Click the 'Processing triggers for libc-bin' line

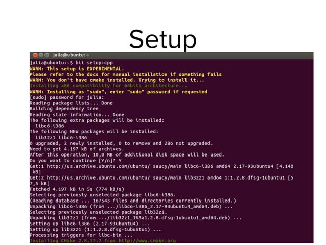[x=81, y=235]
